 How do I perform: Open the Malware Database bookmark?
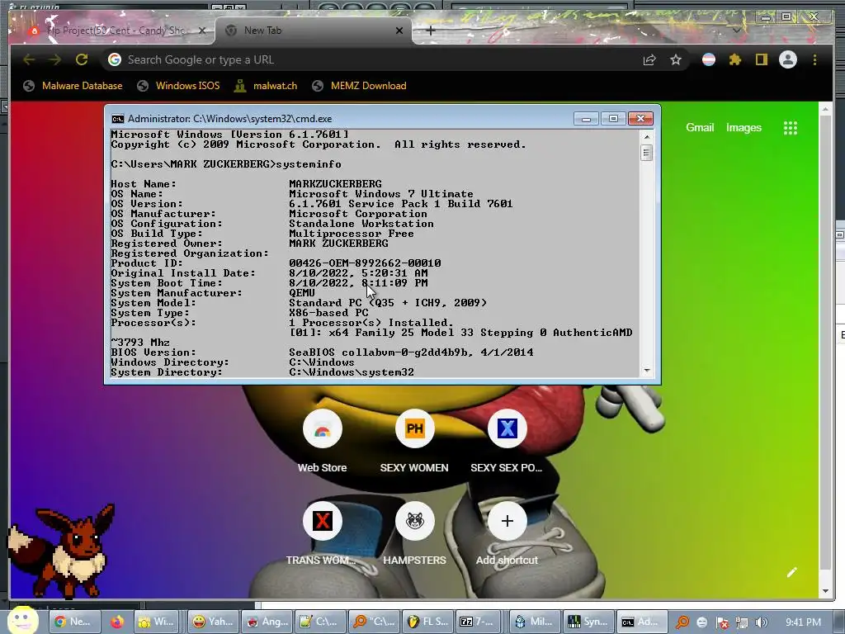(x=73, y=86)
